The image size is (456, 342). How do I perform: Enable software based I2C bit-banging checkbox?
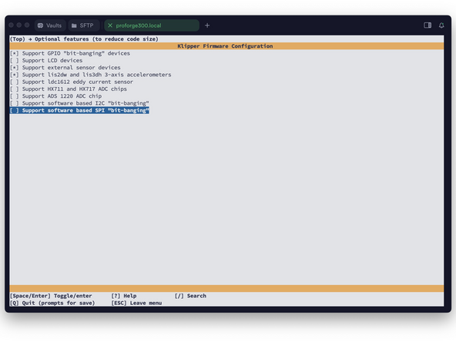14,103
